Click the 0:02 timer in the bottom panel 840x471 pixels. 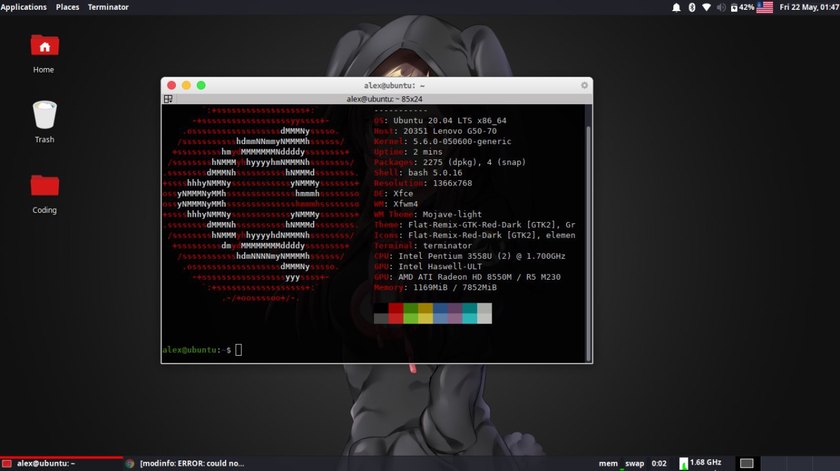659,463
